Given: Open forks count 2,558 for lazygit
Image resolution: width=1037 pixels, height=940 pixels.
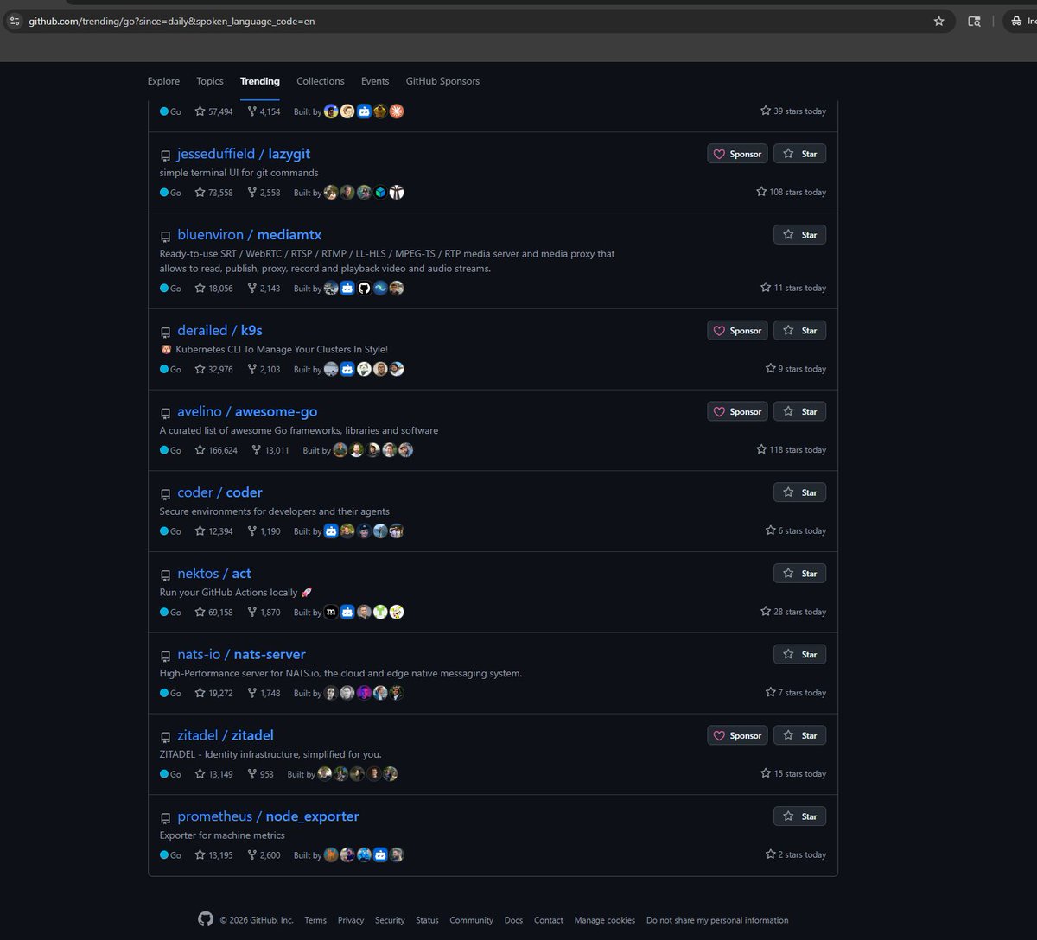Looking at the screenshot, I should (264, 193).
